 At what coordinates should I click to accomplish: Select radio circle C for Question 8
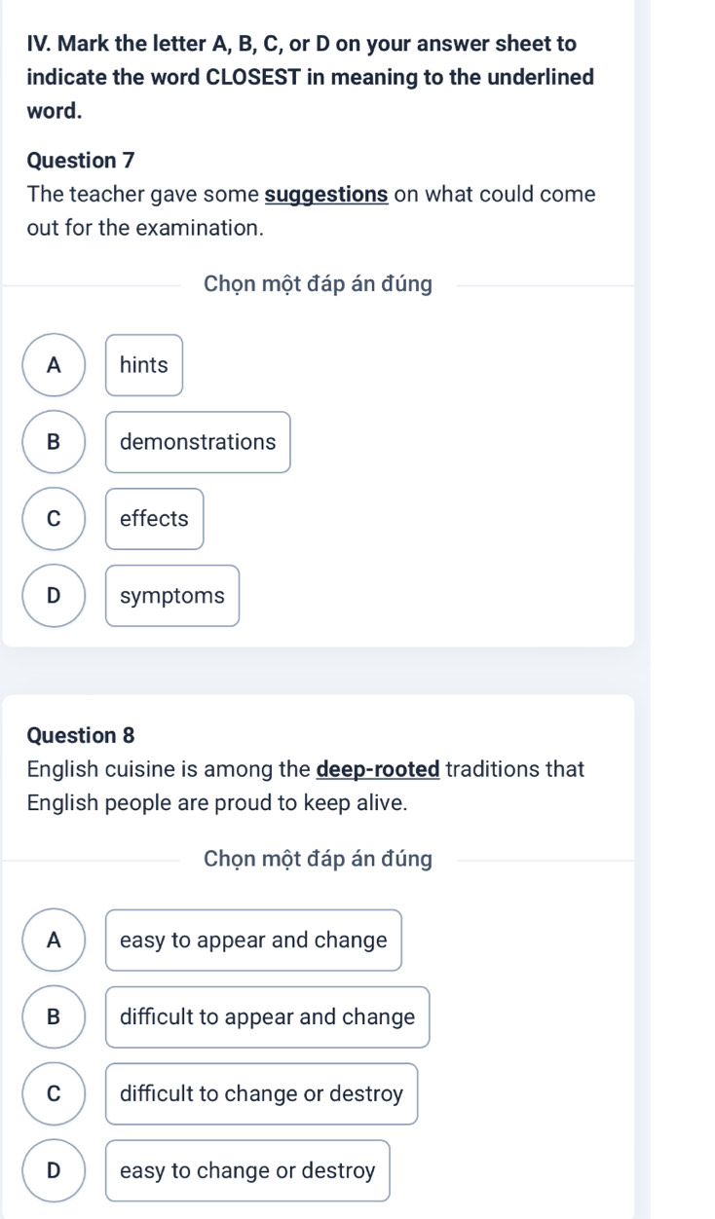coord(54,1094)
